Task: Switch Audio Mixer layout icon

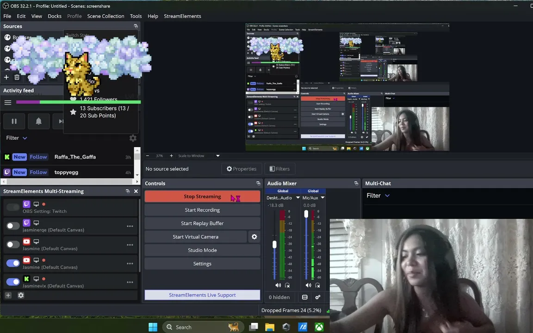Action: click(x=304, y=297)
